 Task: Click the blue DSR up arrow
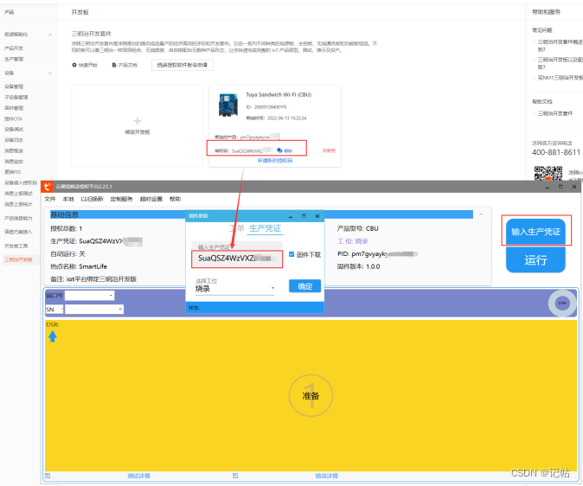click(x=53, y=336)
